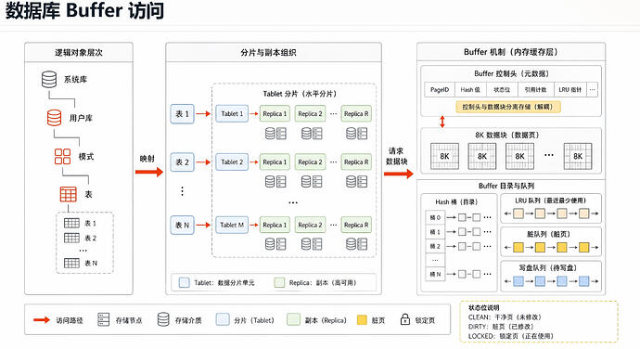Click the Buffer 机制 (内存缓存层) header
Image resolution: width=640 pixels, height=349 pixels.
(511, 52)
